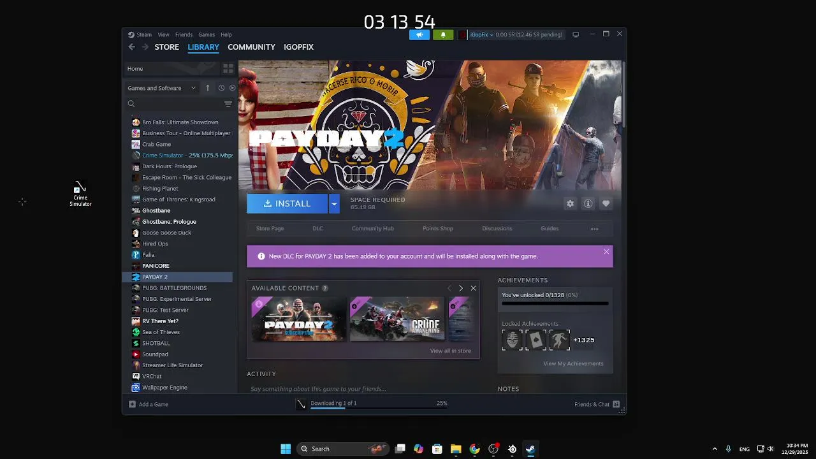This screenshot has width=816, height=459.
Task: Click the sort order up arrow icon
Action: tap(207, 88)
